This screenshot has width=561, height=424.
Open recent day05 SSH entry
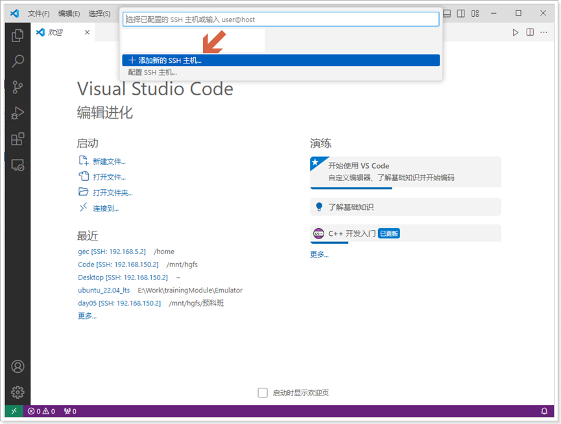point(119,303)
